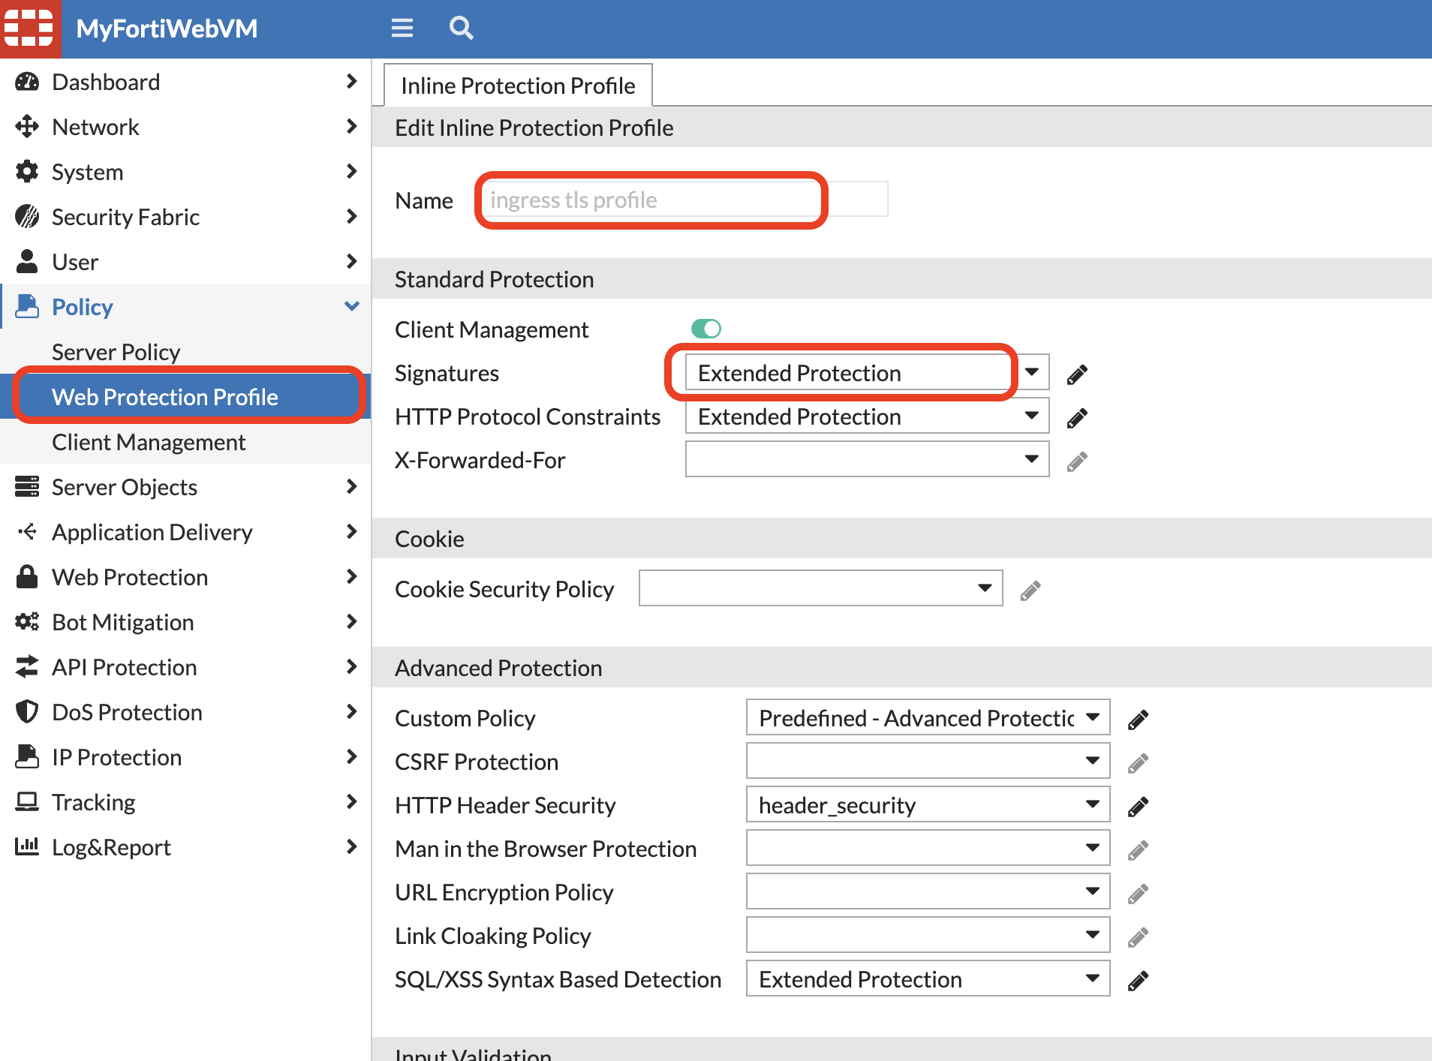Click the DoS Protection shield icon
Image resolution: width=1432 pixels, height=1061 pixels.
coord(27,712)
